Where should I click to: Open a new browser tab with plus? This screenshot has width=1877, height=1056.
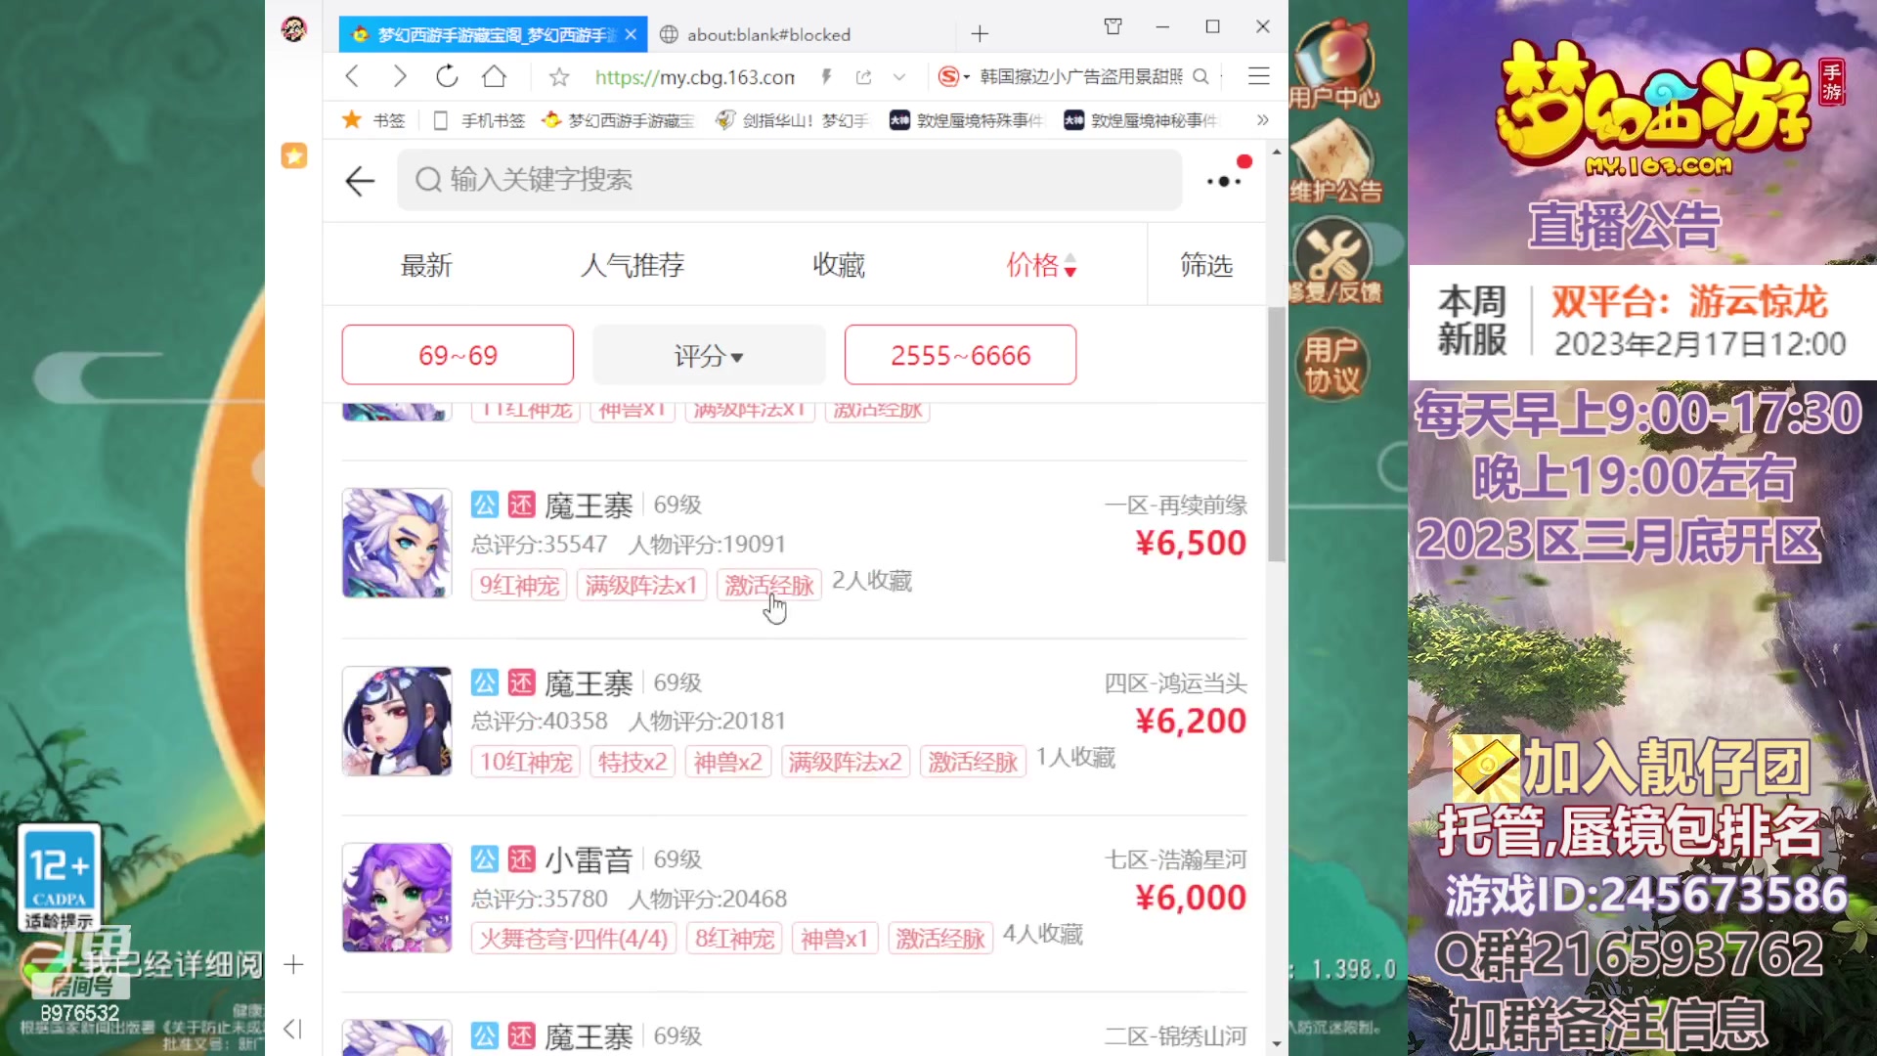980,34
